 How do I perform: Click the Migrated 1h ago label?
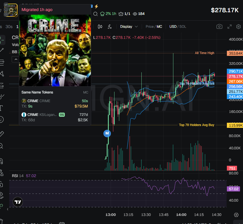pos(37,10)
